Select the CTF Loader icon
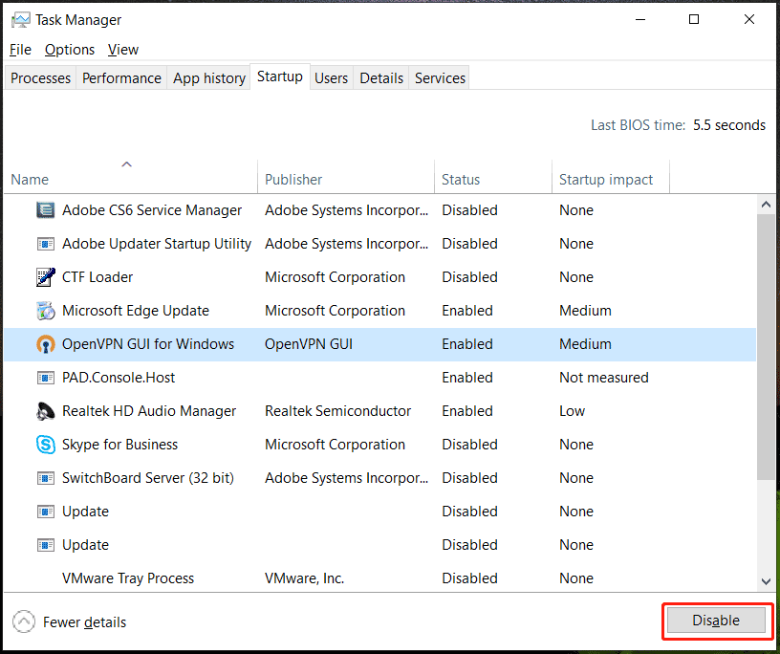The height and width of the screenshot is (654, 780). click(x=45, y=276)
